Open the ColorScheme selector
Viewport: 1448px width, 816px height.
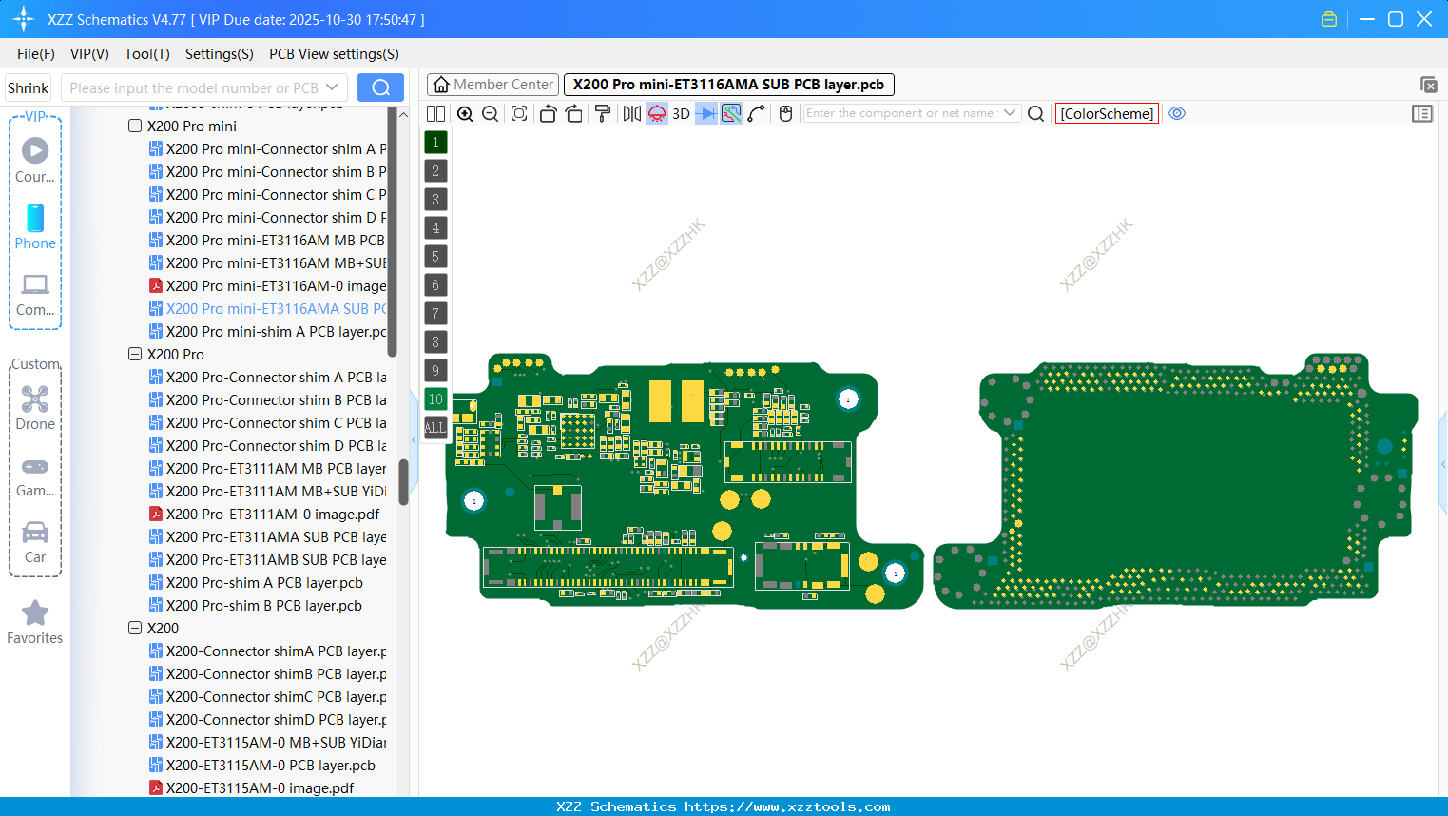coord(1107,113)
